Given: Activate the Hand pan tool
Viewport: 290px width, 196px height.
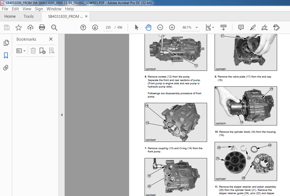Looking at the screenshot, I should [148, 27].
